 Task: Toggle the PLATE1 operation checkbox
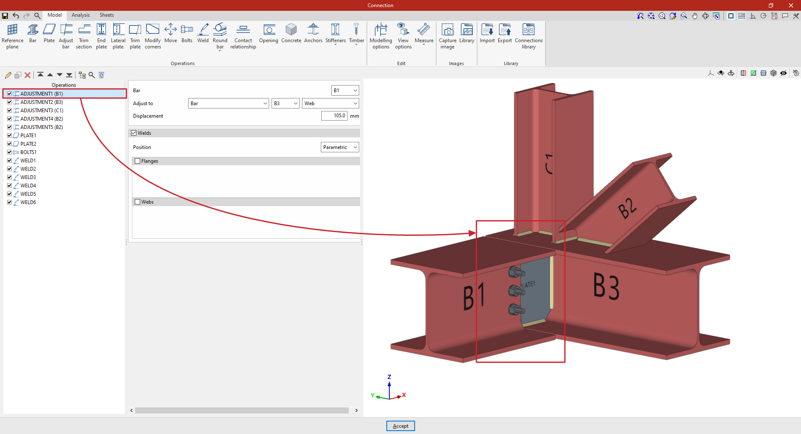9,136
